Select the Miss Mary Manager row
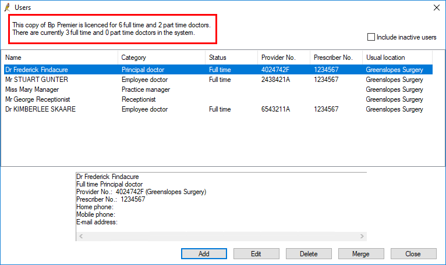The image size is (446, 265). [218, 89]
